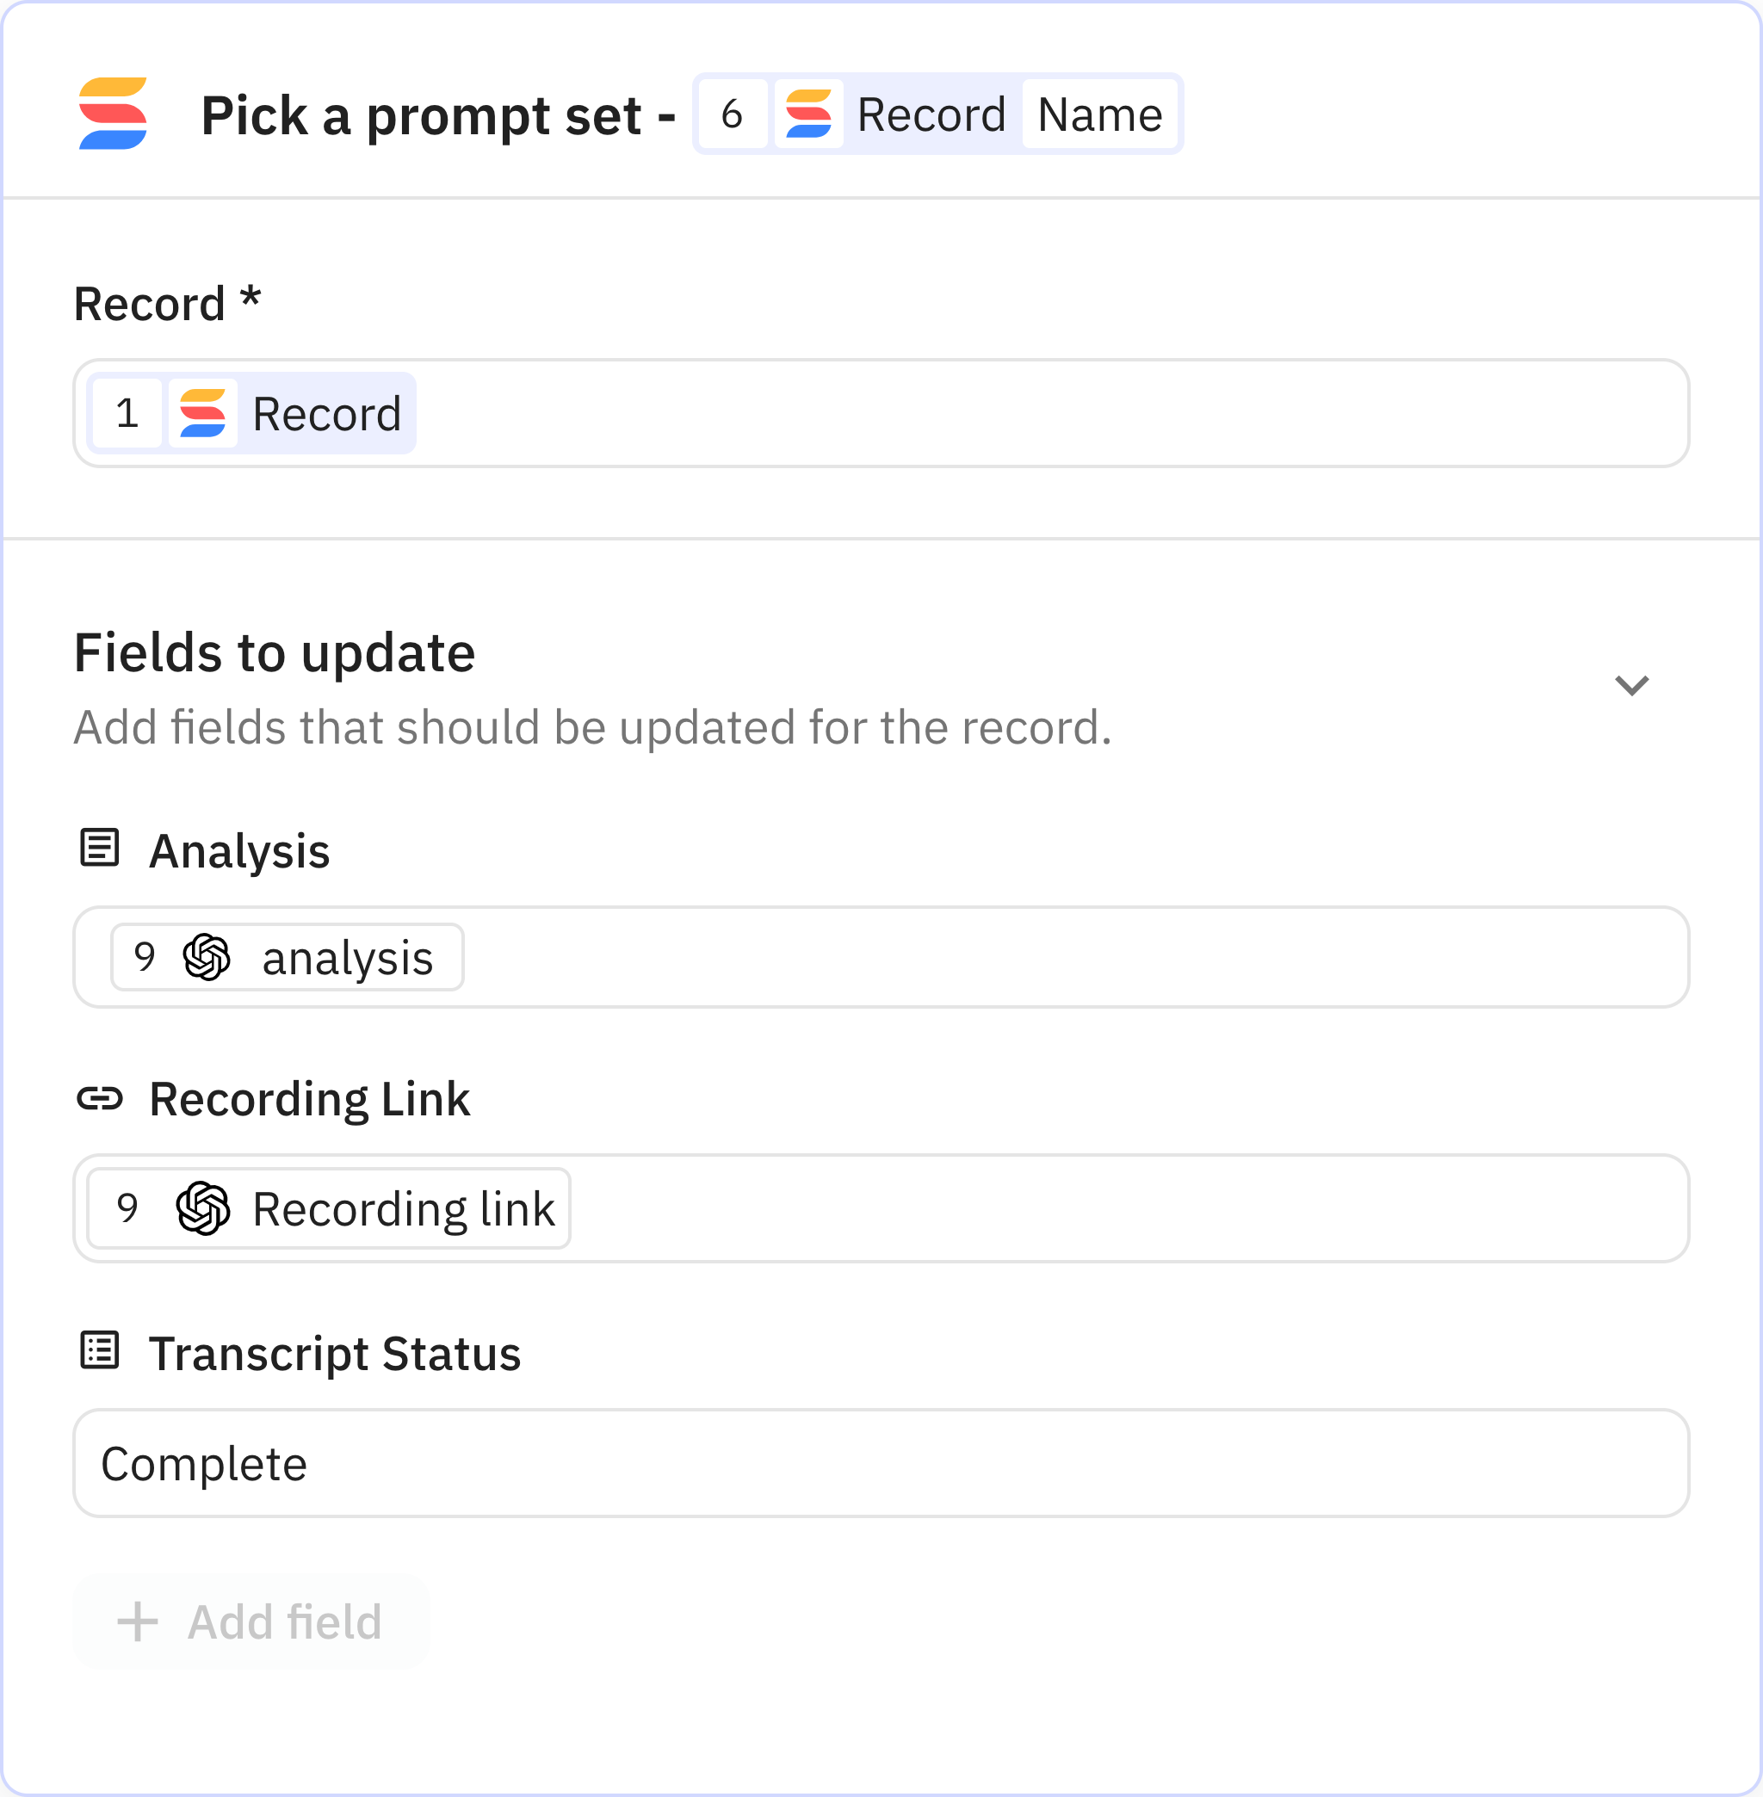1763x1797 pixels.
Task: Expand the Record Name token dropdown in the header
Action: click(x=1100, y=114)
